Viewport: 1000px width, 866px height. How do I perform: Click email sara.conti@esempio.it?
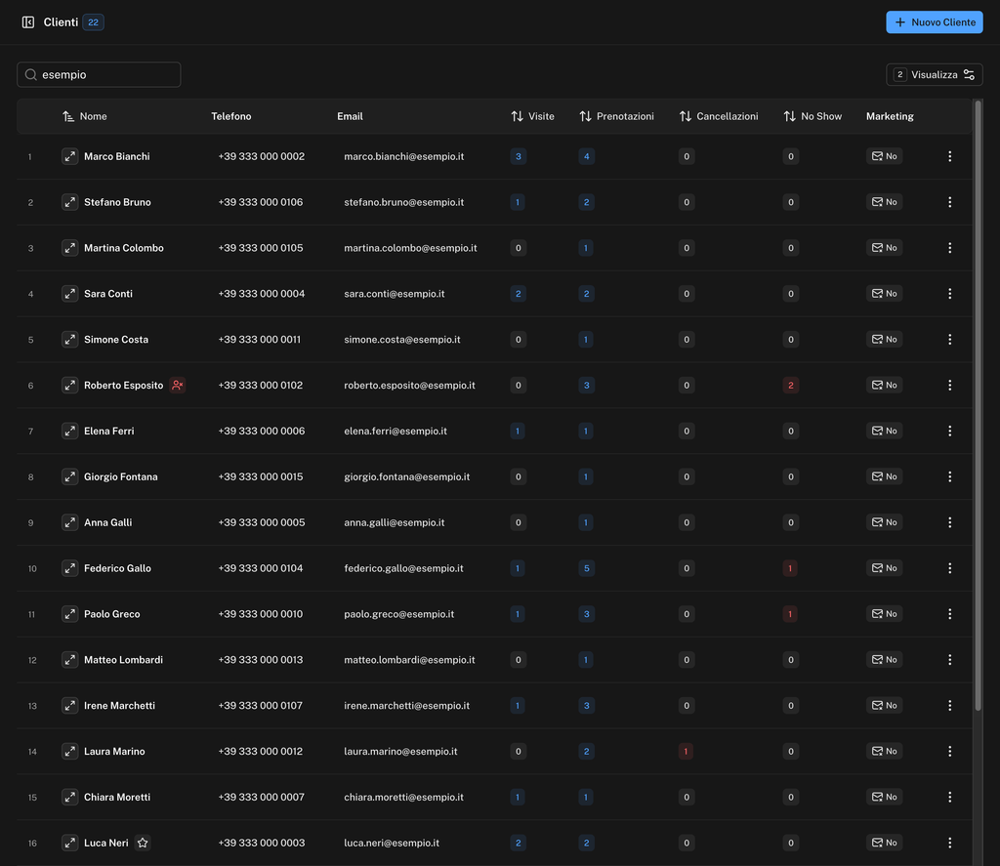[395, 294]
